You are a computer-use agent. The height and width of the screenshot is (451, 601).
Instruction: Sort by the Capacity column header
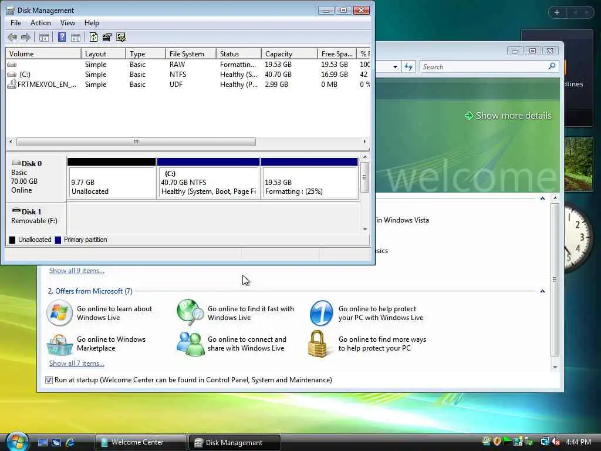pos(289,53)
